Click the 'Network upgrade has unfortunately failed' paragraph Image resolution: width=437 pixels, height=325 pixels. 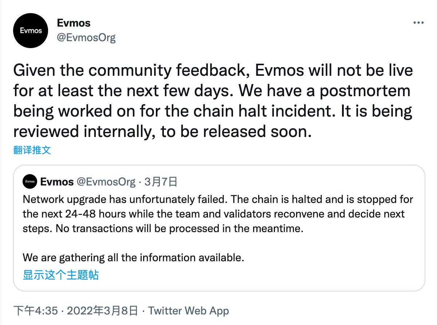pyautogui.click(x=218, y=214)
